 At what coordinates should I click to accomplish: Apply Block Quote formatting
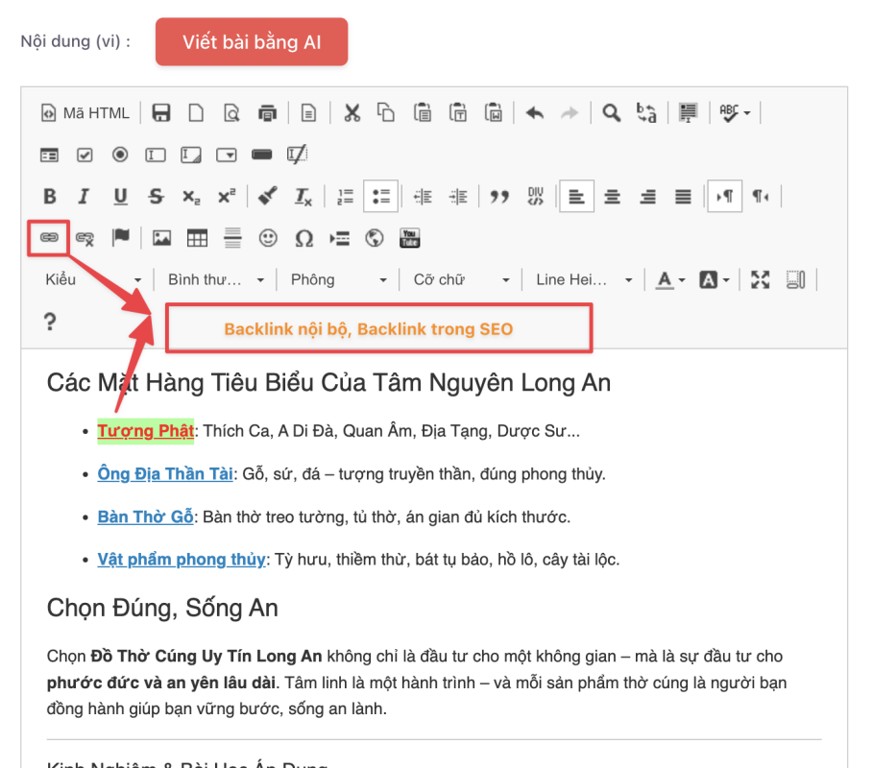499,197
